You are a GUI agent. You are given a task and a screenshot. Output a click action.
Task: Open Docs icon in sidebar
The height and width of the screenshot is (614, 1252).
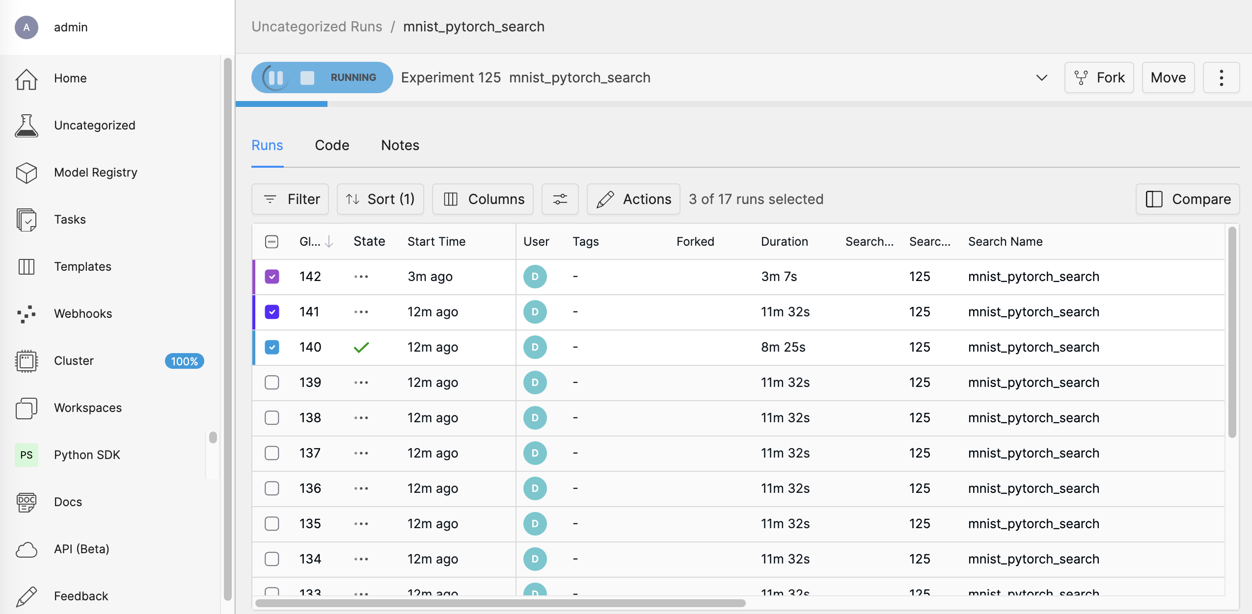(x=27, y=502)
